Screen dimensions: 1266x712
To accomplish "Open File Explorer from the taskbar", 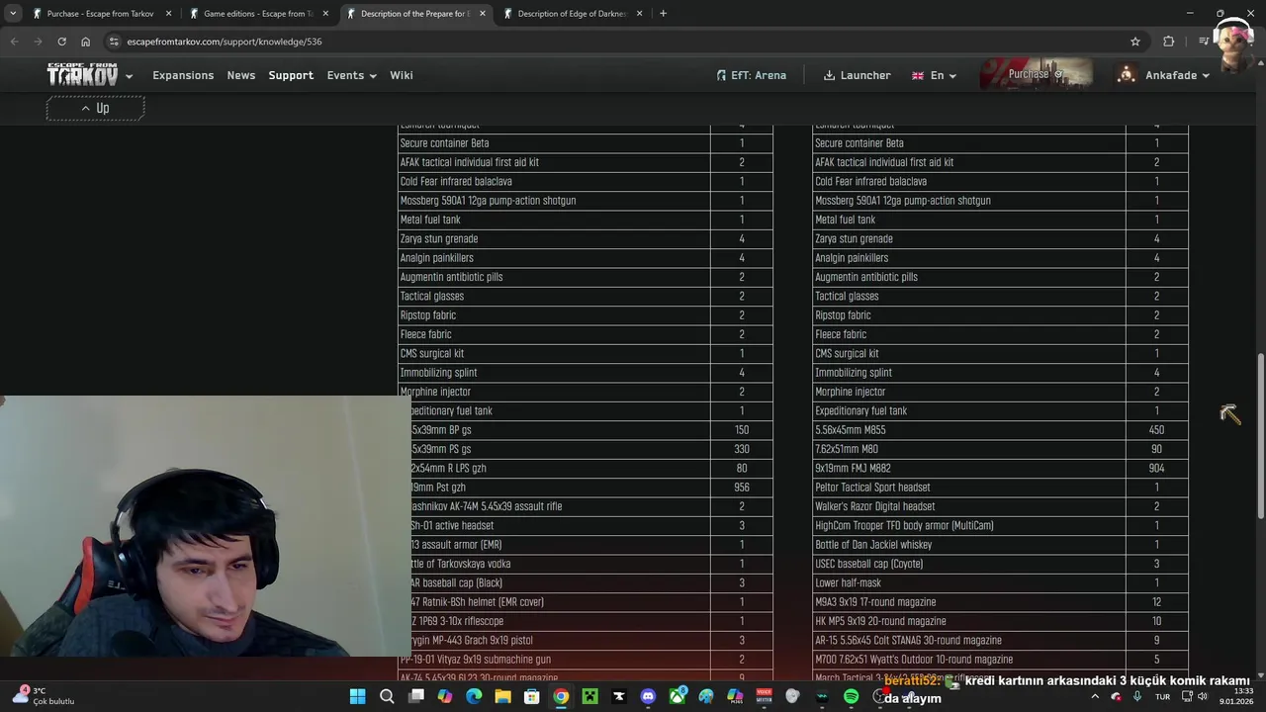I will 502,696.
